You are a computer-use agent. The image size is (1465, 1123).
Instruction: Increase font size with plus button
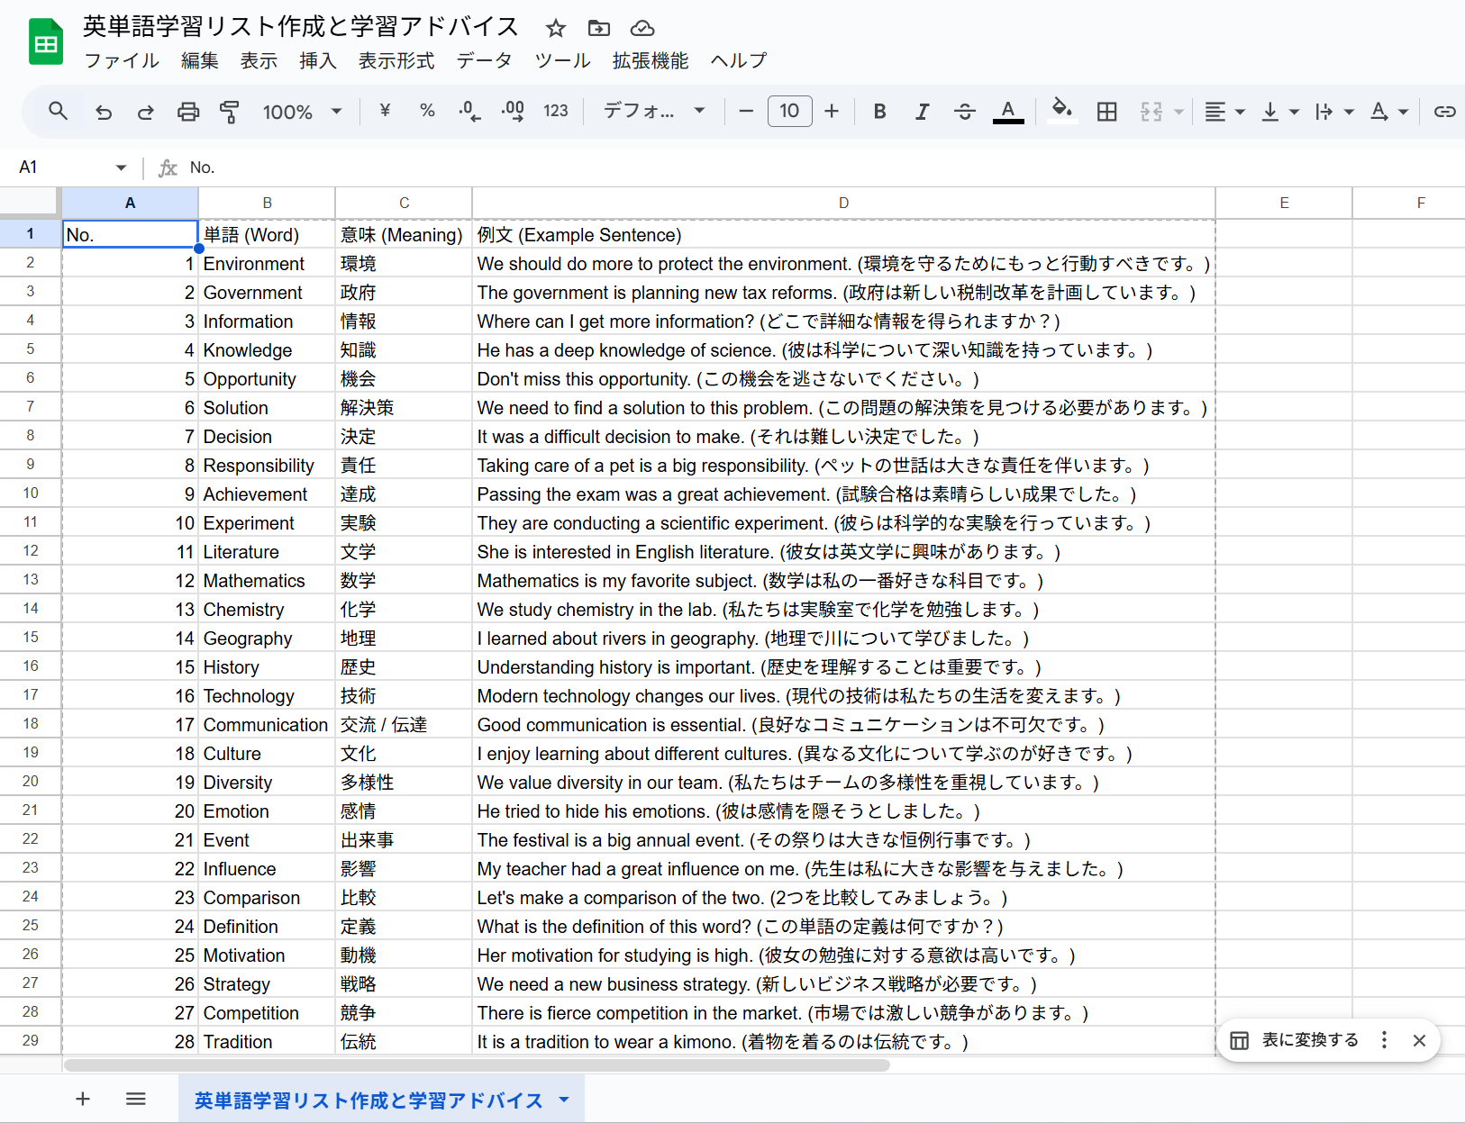pyautogui.click(x=832, y=111)
